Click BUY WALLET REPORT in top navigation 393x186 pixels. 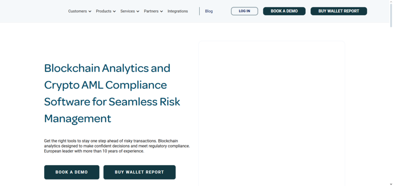(x=339, y=11)
